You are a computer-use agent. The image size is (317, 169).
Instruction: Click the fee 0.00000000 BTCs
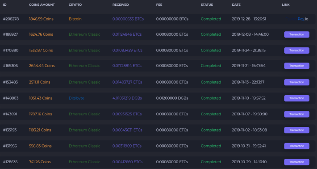[x=172, y=19]
